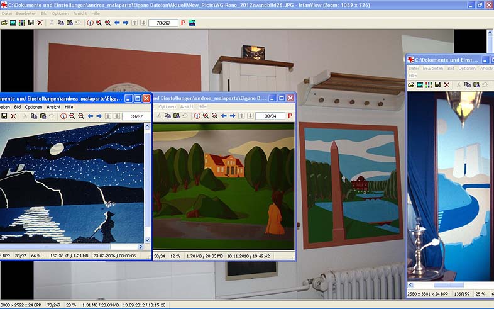This screenshot has height=309, width=494.
Task: Show image information in the wandbild26 main window
Action: (x=90, y=23)
